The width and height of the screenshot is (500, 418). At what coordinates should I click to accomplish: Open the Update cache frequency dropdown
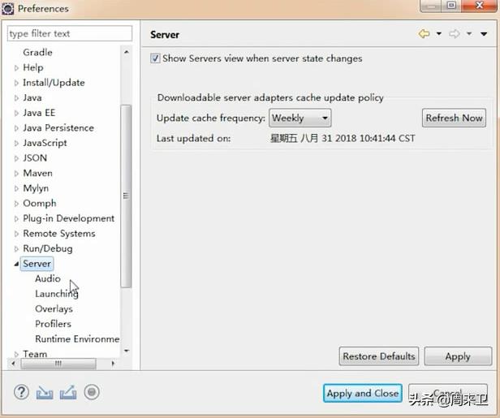coord(300,118)
